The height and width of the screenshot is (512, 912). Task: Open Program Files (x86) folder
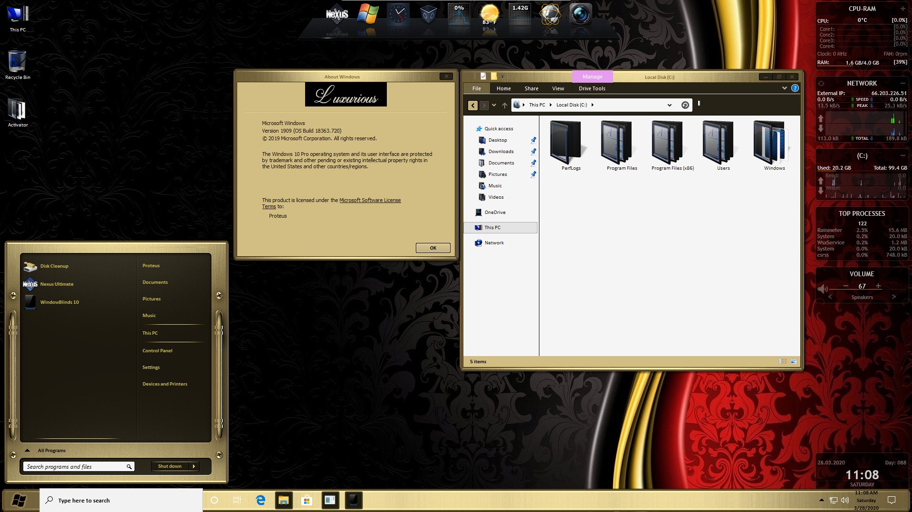point(672,145)
